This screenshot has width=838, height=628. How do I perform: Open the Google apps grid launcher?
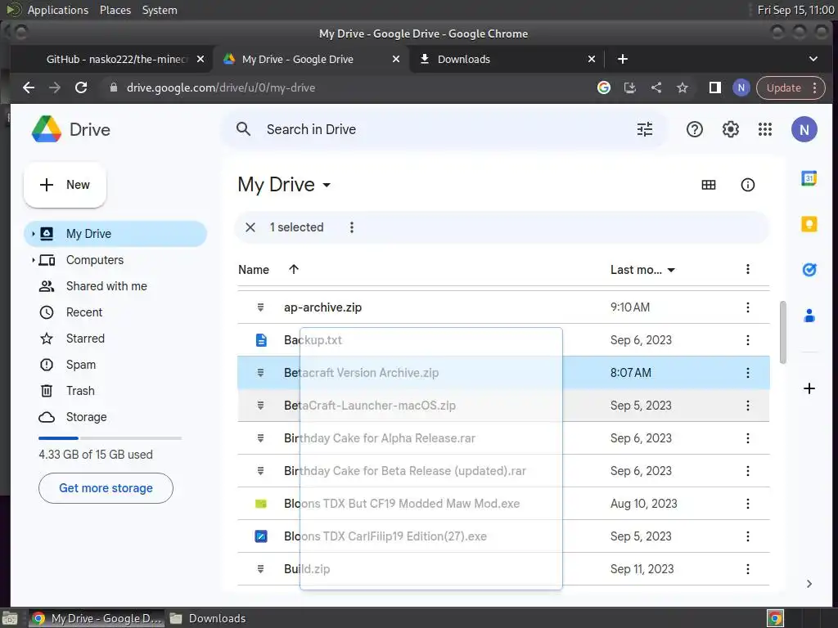(x=765, y=129)
